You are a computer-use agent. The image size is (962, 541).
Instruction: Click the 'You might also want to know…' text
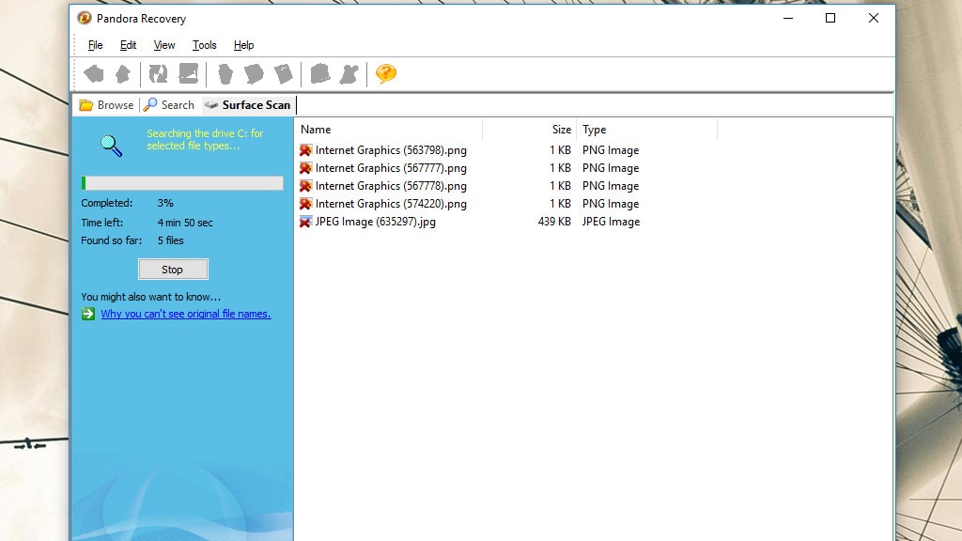[151, 297]
